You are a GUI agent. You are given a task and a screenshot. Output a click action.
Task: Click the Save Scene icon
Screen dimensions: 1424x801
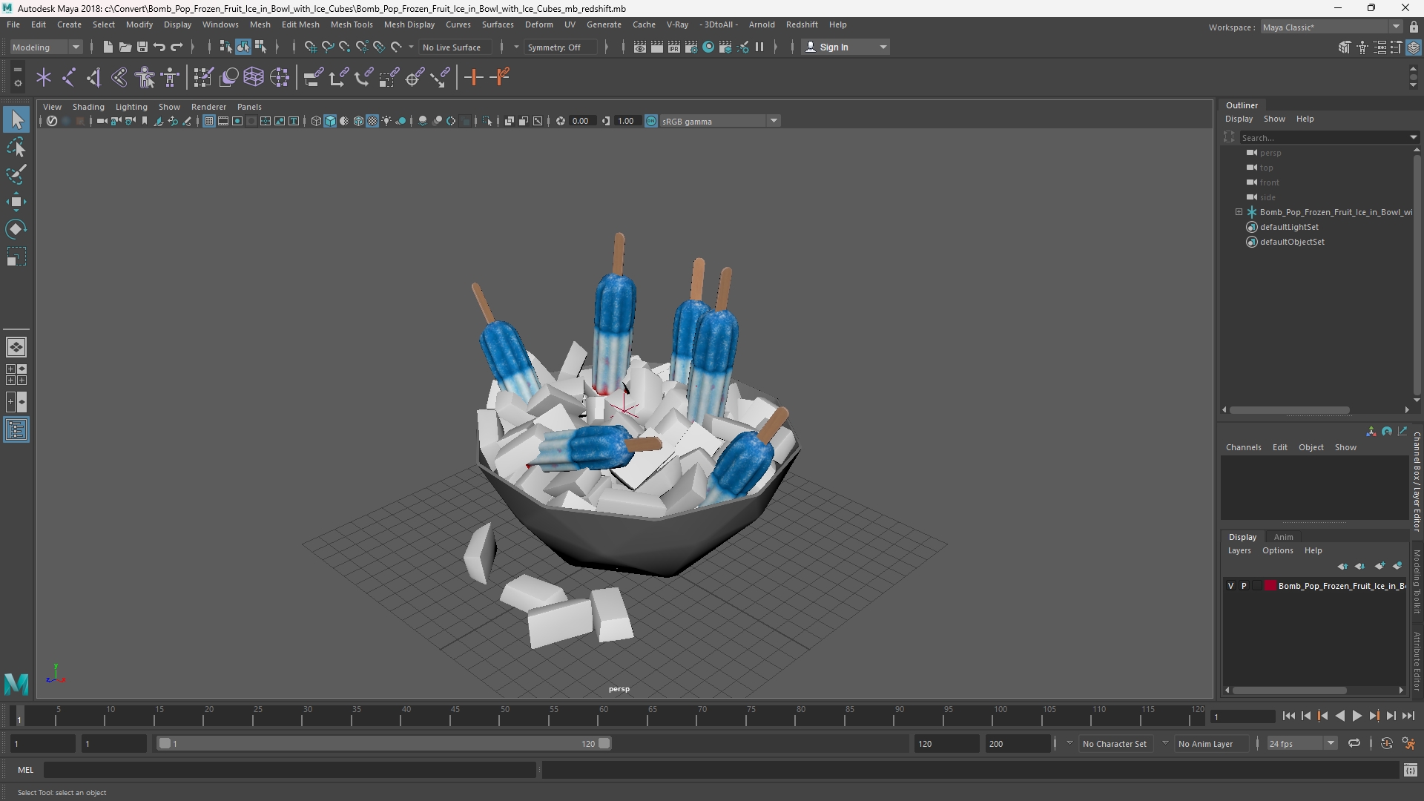142,47
